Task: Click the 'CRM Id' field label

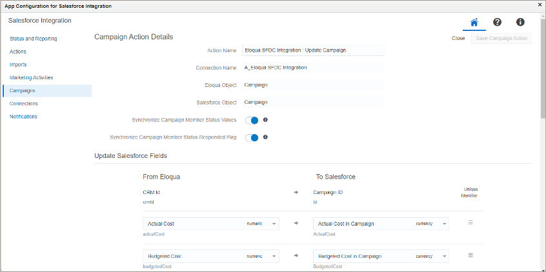Action: tap(152, 192)
